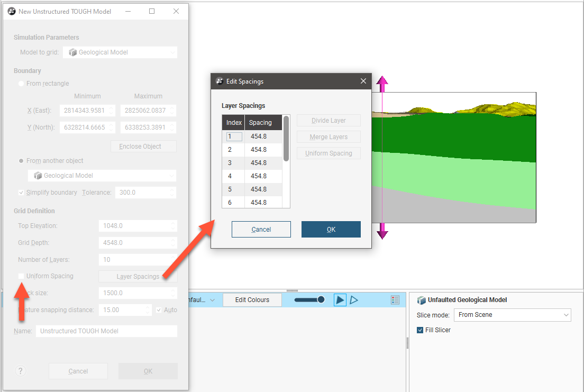The height and width of the screenshot is (392, 584).
Task: Click the Layer Spacings table scrollbar
Action: click(x=286, y=139)
